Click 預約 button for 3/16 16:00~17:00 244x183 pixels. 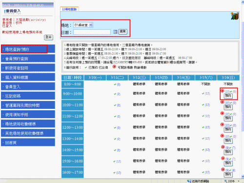228,175
